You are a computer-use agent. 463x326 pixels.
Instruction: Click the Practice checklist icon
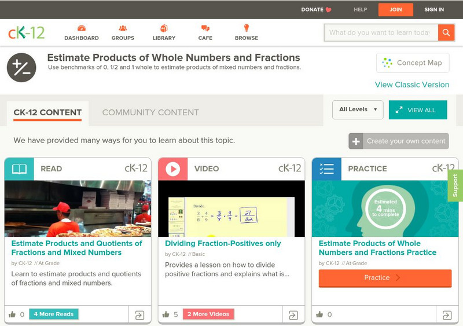pyautogui.click(x=326, y=169)
